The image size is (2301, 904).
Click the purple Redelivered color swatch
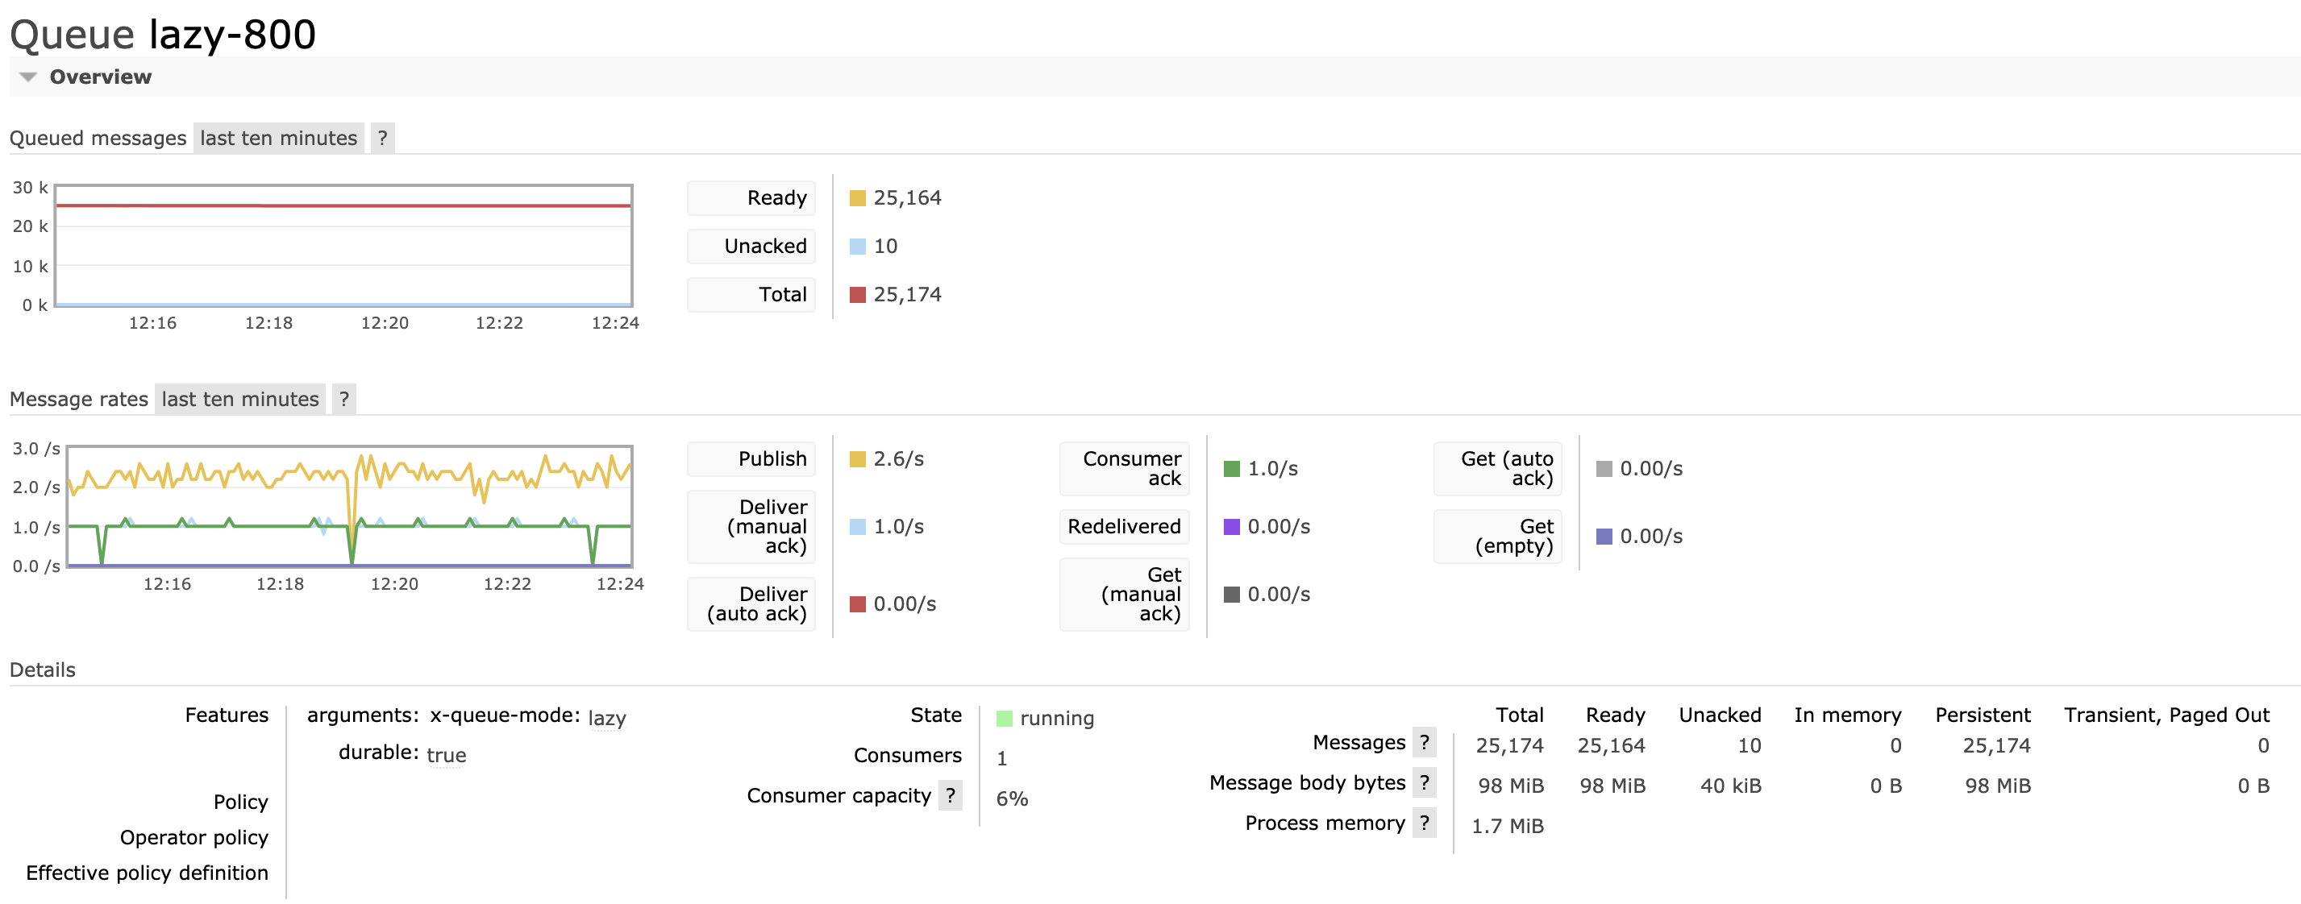(1231, 526)
